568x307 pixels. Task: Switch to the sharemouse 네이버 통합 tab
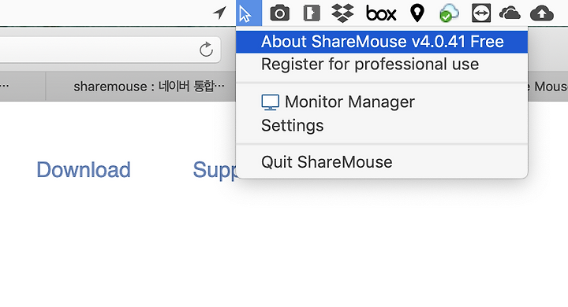[x=141, y=86]
